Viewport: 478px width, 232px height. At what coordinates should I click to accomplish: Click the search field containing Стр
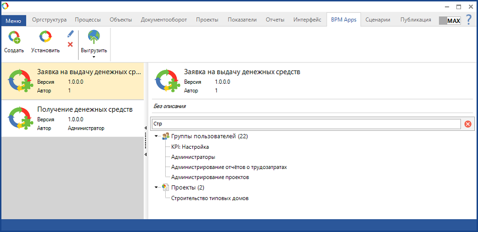305,124
